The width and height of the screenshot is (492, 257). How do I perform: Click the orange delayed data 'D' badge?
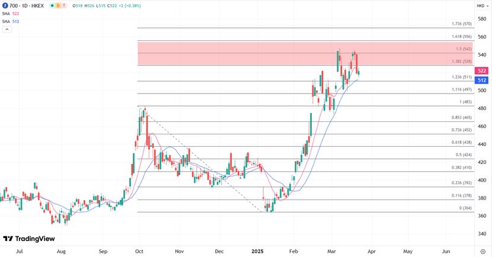[59, 5]
